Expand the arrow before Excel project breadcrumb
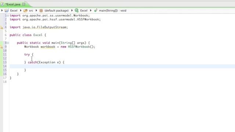The height and width of the screenshot is (132, 235). (2, 10)
